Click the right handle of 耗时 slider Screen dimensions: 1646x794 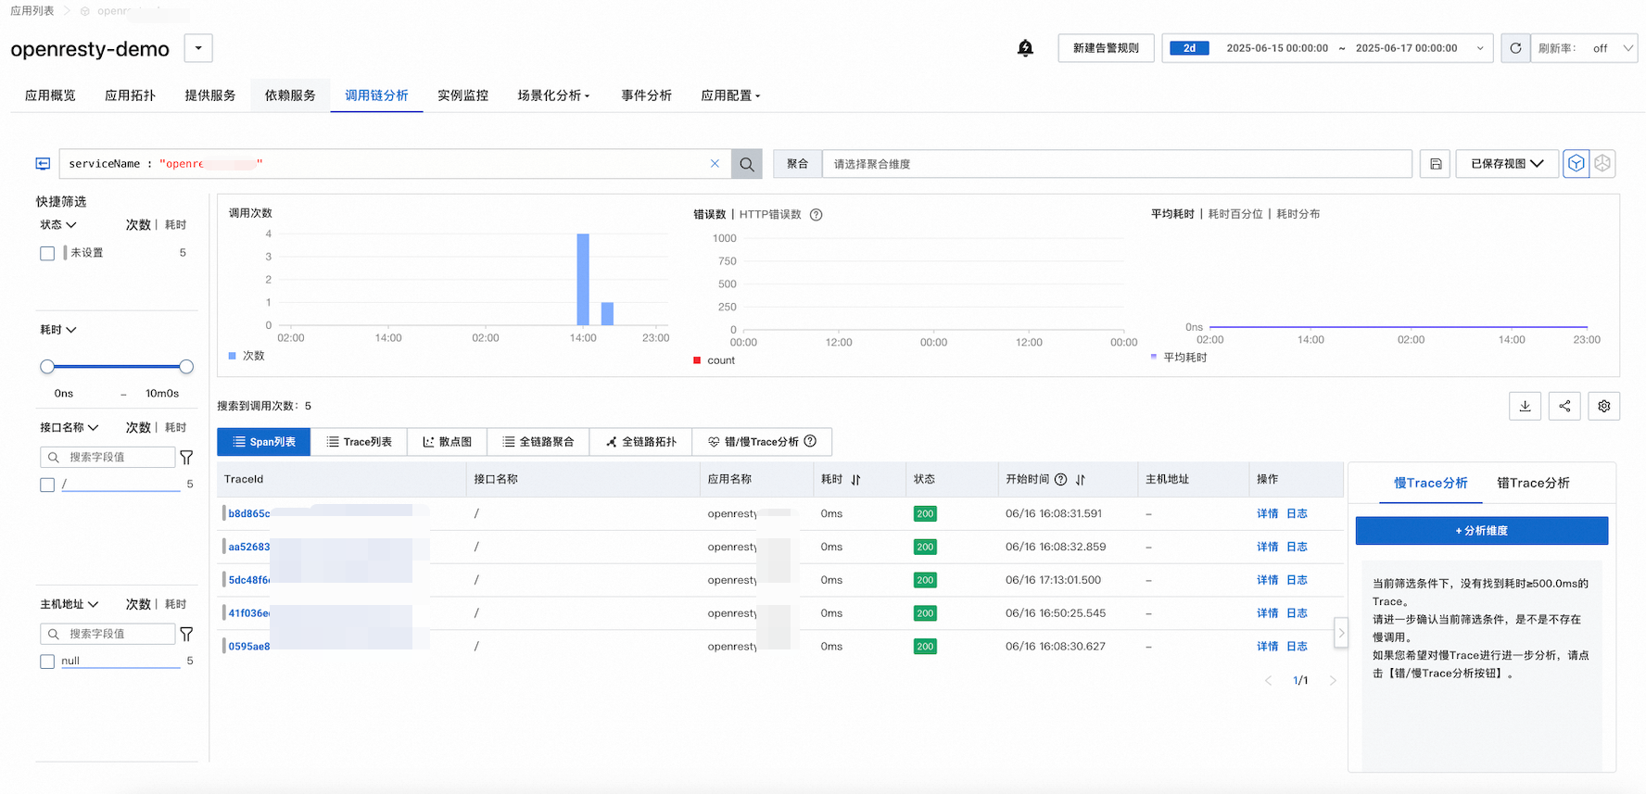click(186, 367)
